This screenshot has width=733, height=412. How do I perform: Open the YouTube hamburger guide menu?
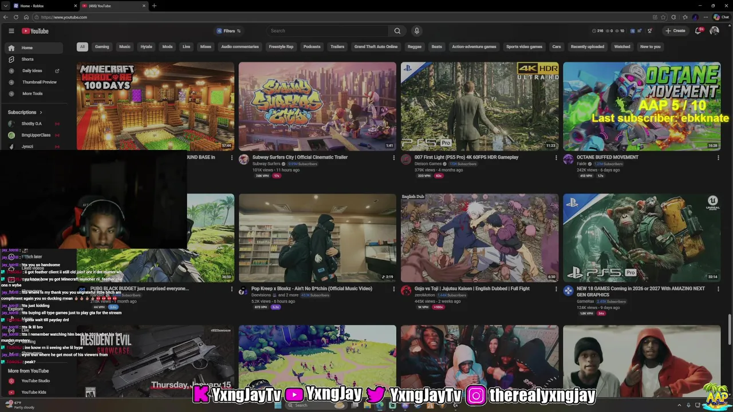point(11,31)
